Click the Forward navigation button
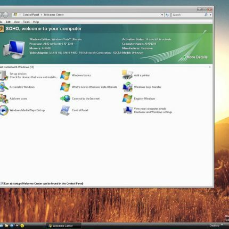 tap(6, 15)
